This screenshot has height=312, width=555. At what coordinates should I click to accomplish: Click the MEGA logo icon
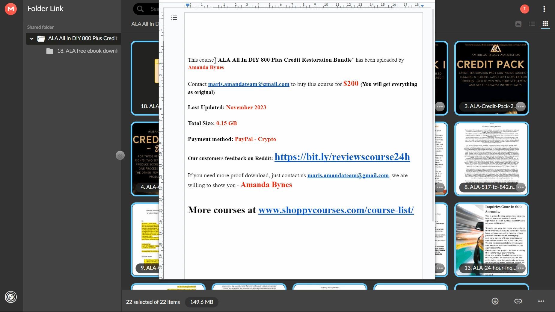(x=11, y=9)
